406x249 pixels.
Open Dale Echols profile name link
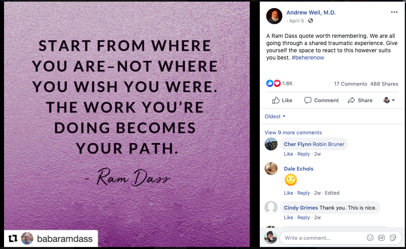click(298, 169)
